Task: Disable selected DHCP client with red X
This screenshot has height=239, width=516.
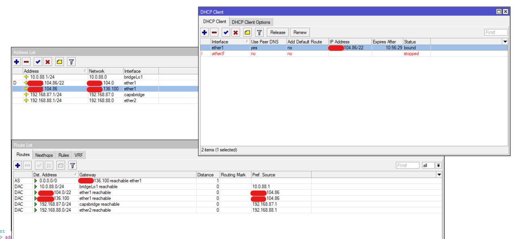Action: 235,33
